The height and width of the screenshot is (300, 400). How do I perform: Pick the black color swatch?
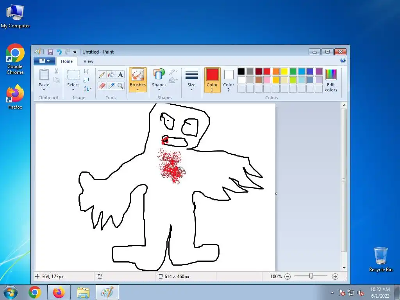click(241, 71)
